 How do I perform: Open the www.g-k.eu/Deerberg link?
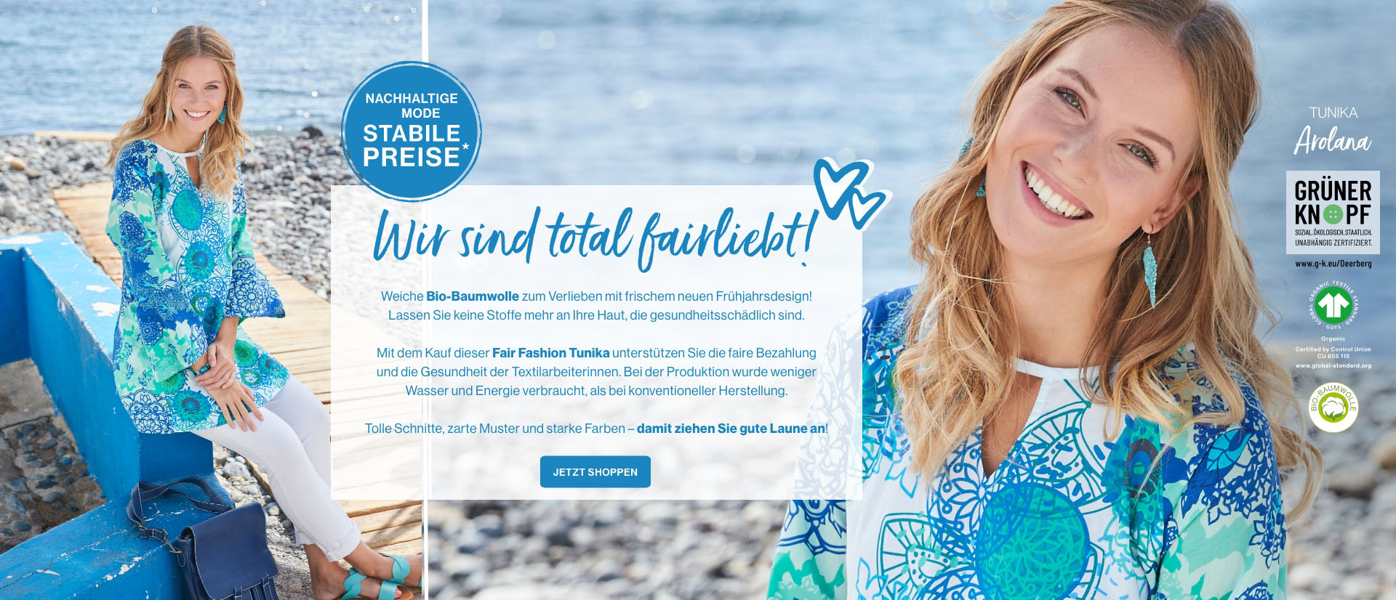click(x=1333, y=264)
